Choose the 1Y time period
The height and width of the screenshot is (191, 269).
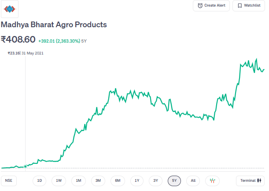pos(137,180)
